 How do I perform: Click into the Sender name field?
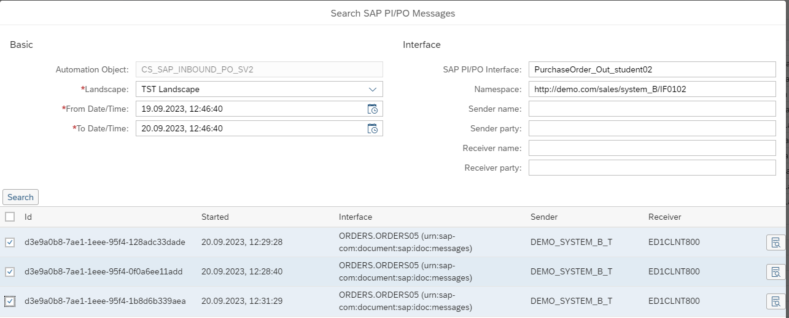(652, 109)
